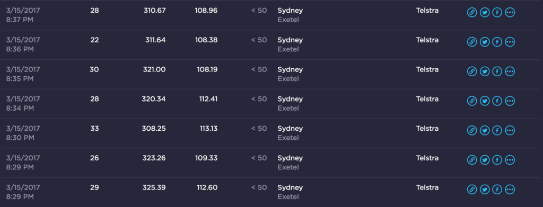Copy link for the 8:35 PM result
543x207 pixels.
471,71
